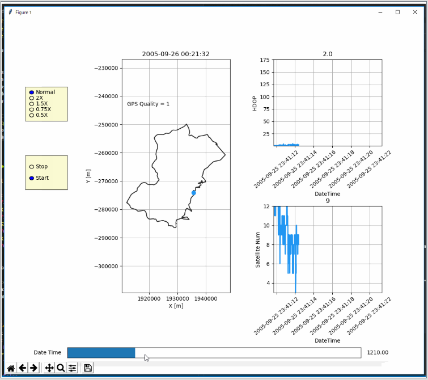Click the 1930000 x-axis tick label
The height and width of the screenshot is (380, 428).
177,298
